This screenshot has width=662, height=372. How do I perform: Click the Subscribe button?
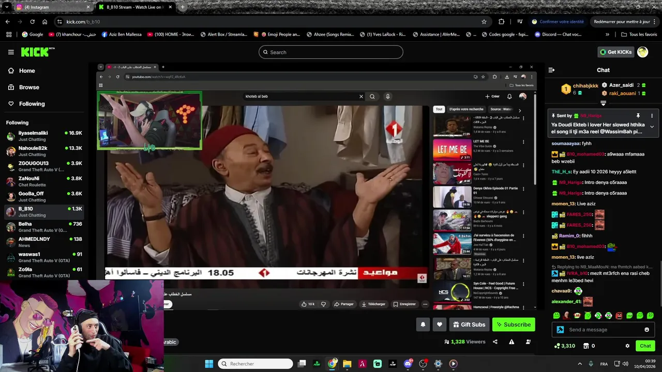tap(514, 324)
